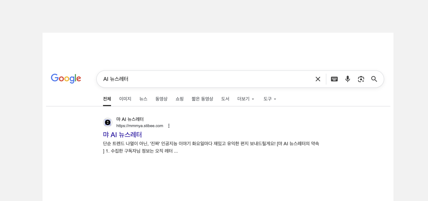Open the 동영상 tab
Image resolution: width=428 pixels, height=201 pixels.
161,99
